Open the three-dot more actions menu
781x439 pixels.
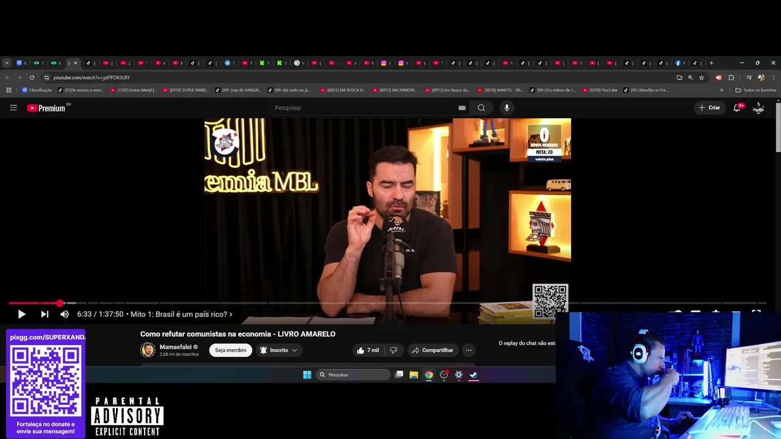(x=469, y=350)
